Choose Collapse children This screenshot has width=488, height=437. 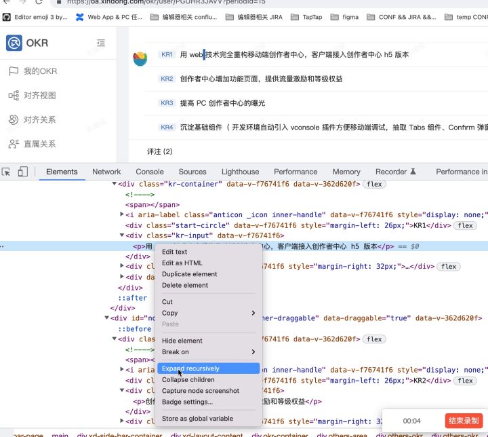tap(209, 379)
